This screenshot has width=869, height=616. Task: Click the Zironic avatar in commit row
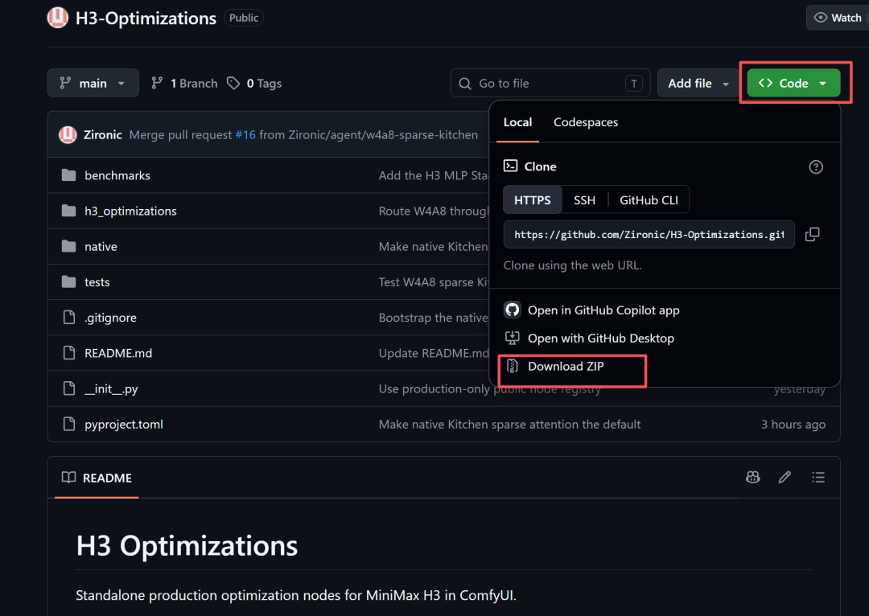point(68,134)
